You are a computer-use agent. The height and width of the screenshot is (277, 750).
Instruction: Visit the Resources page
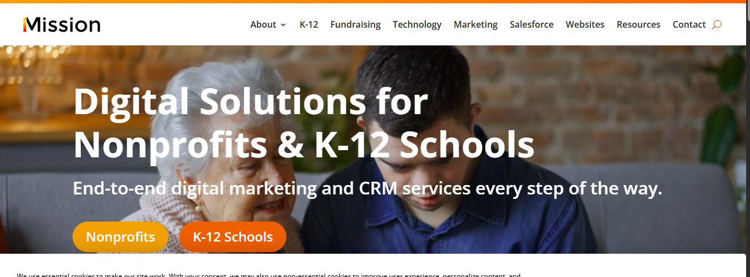coord(638,24)
